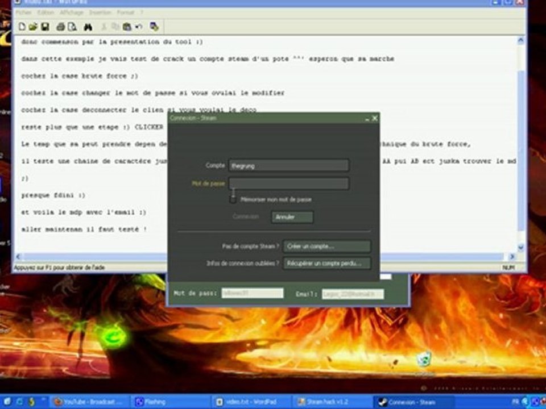Click the Paste clipboard icon

click(x=127, y=27)
